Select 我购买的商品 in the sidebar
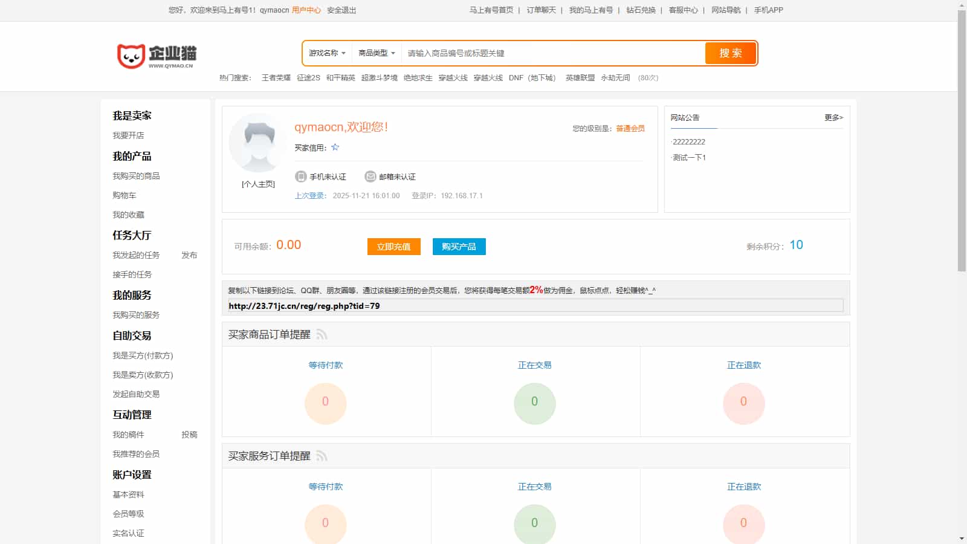Image resolution: width=967 pixels, height=544 pixels. 136,176
